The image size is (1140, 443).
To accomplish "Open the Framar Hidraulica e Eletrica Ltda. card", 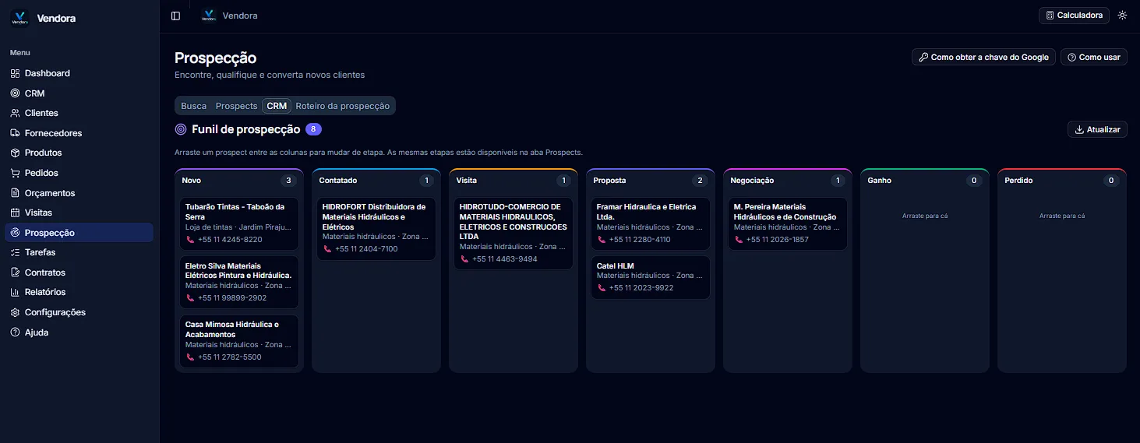I will click(651, 223).
